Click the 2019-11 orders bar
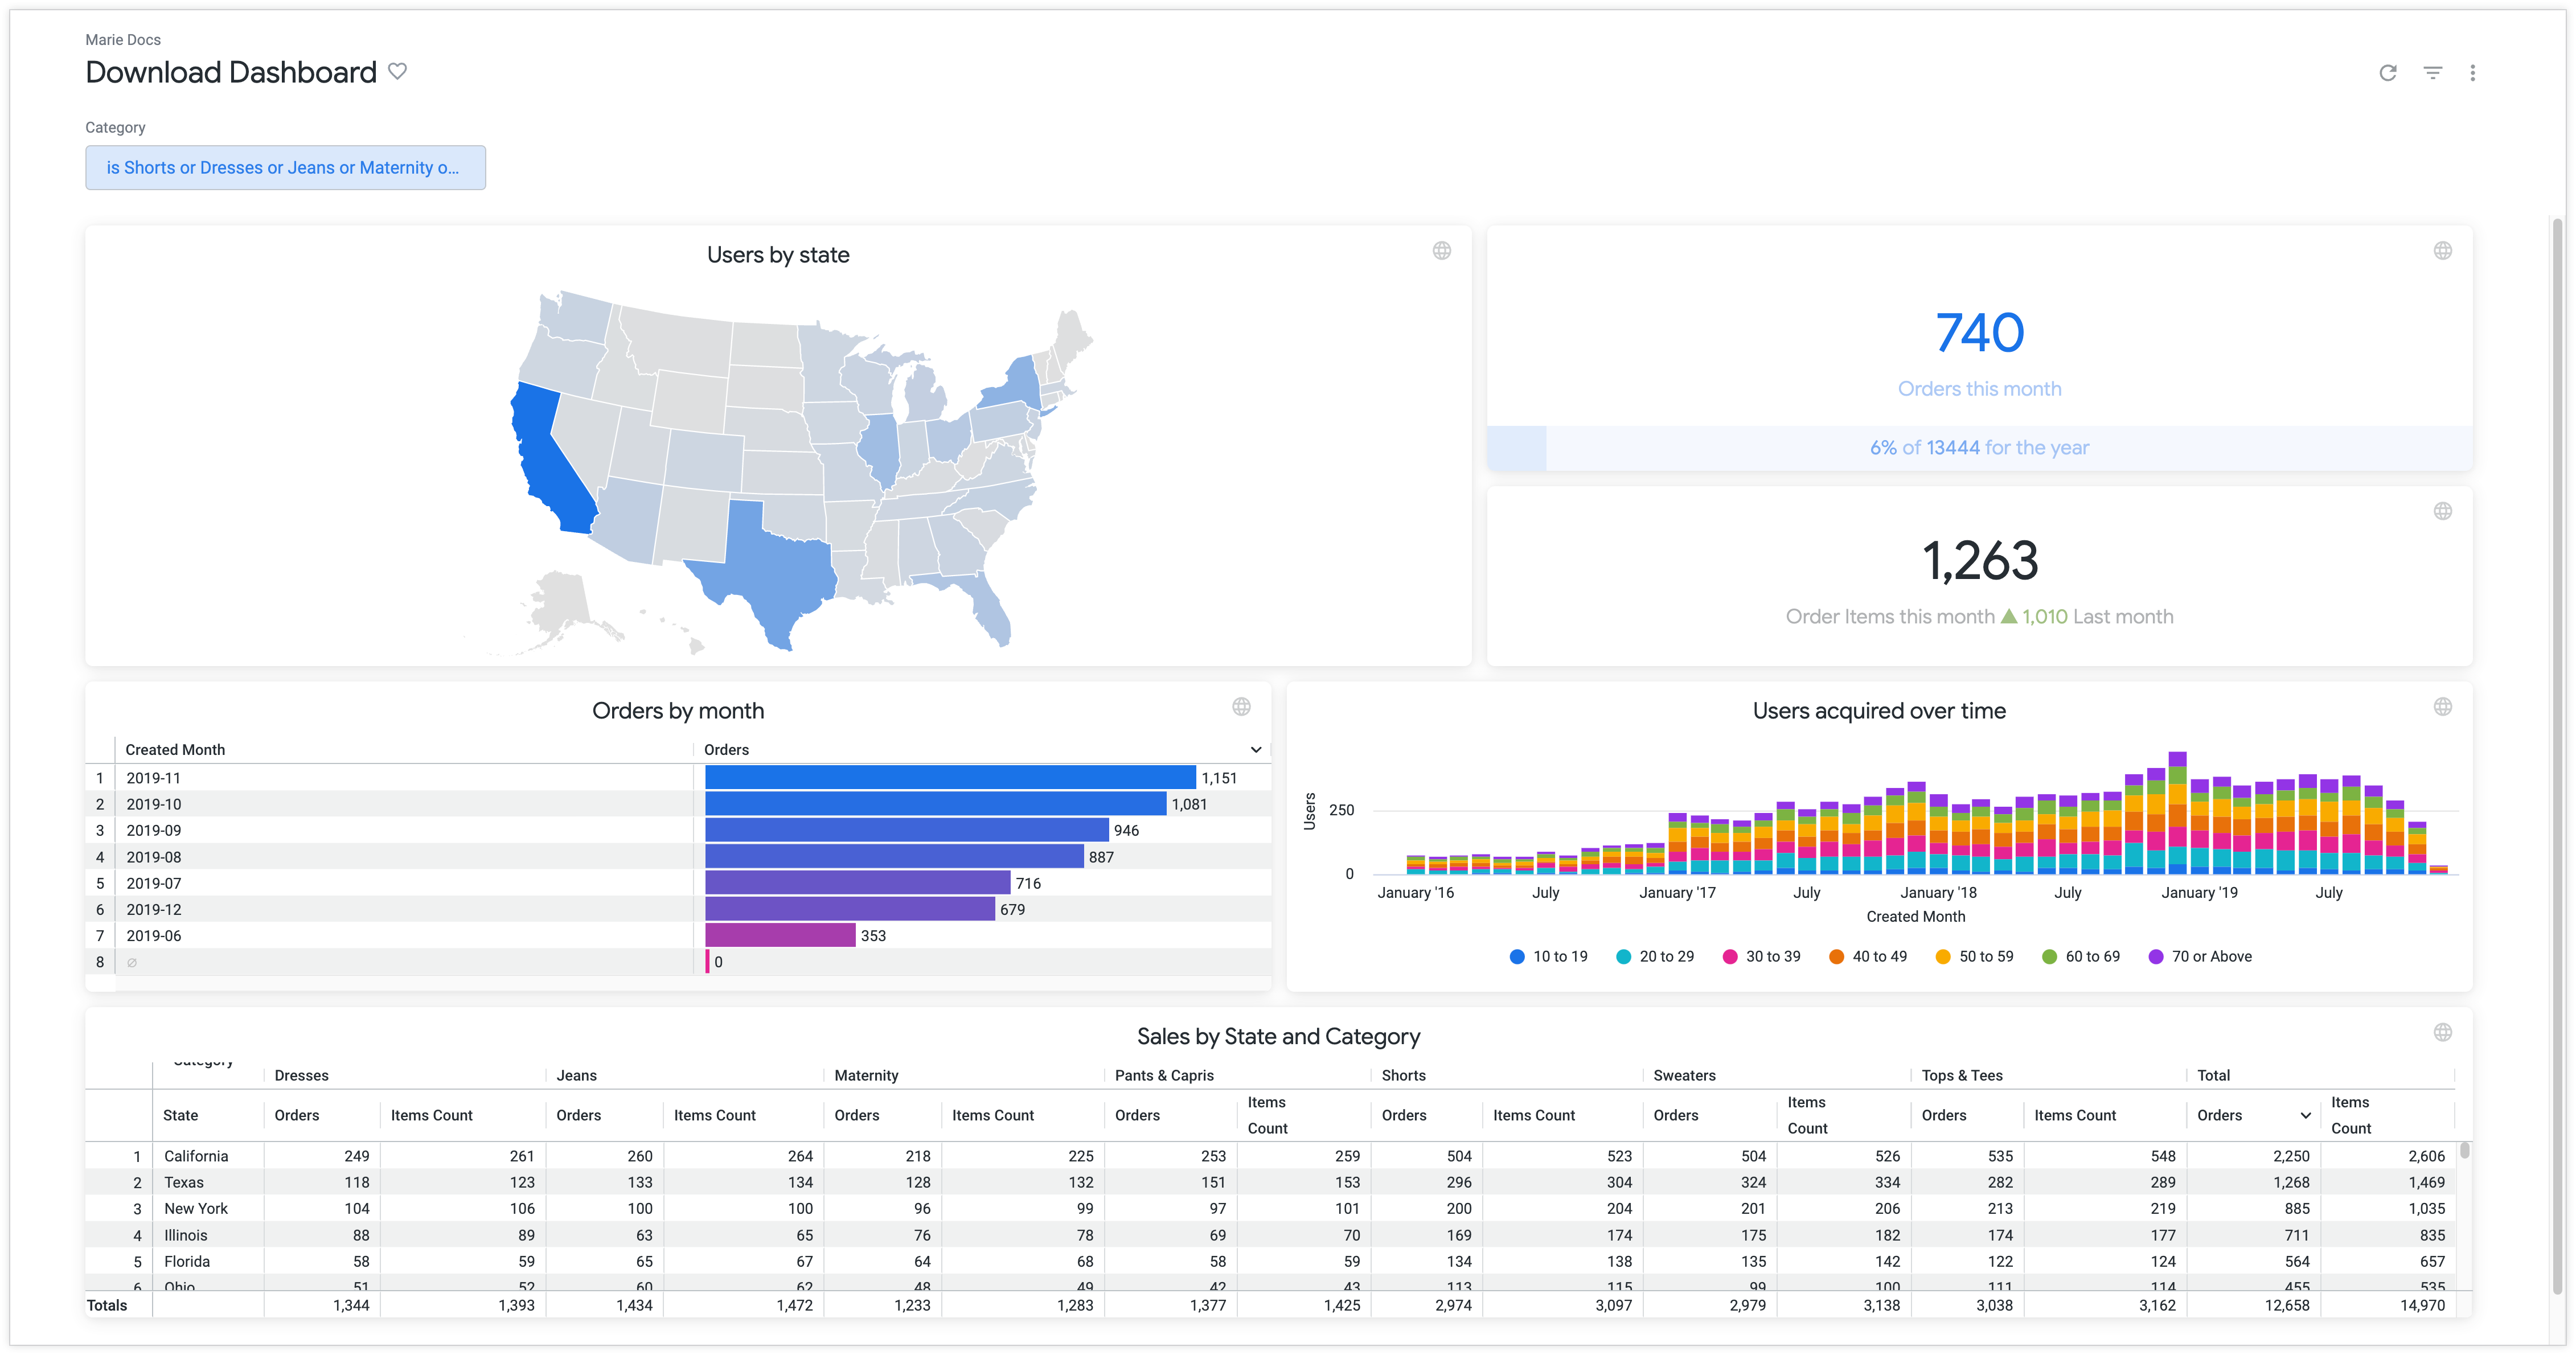The height and width of the screenshot is (1355, 2576). (950, 778)
